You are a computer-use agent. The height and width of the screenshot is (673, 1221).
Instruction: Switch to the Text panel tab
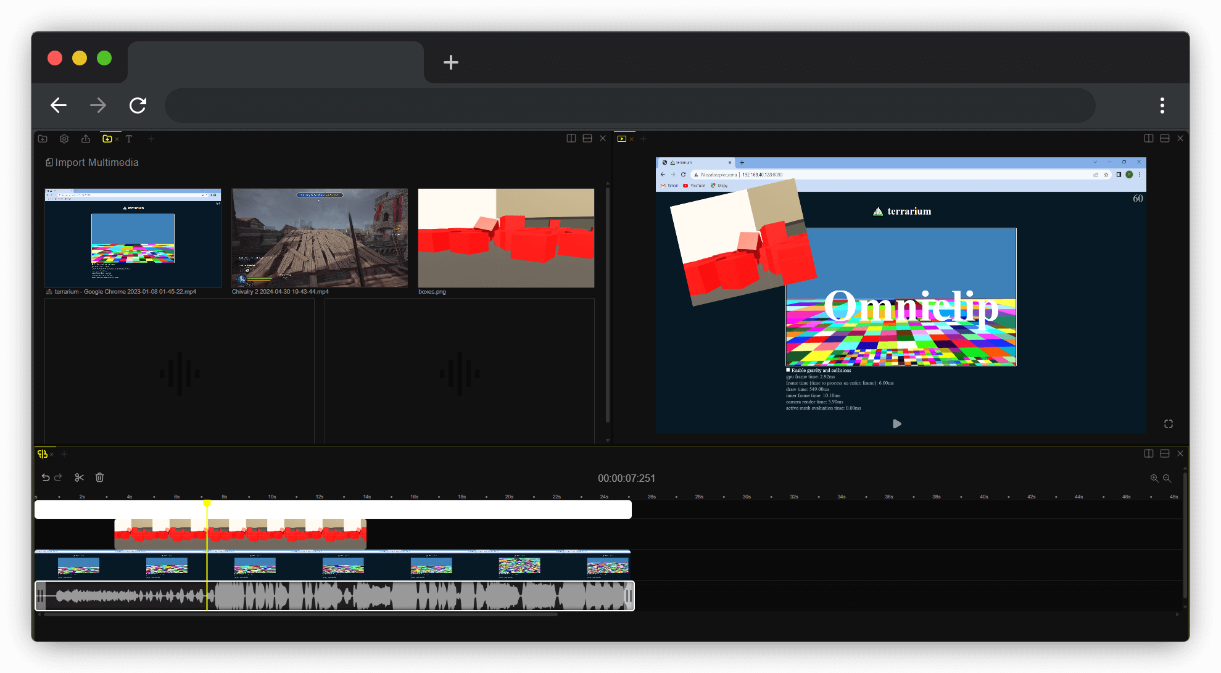click(x=129, y=139)
